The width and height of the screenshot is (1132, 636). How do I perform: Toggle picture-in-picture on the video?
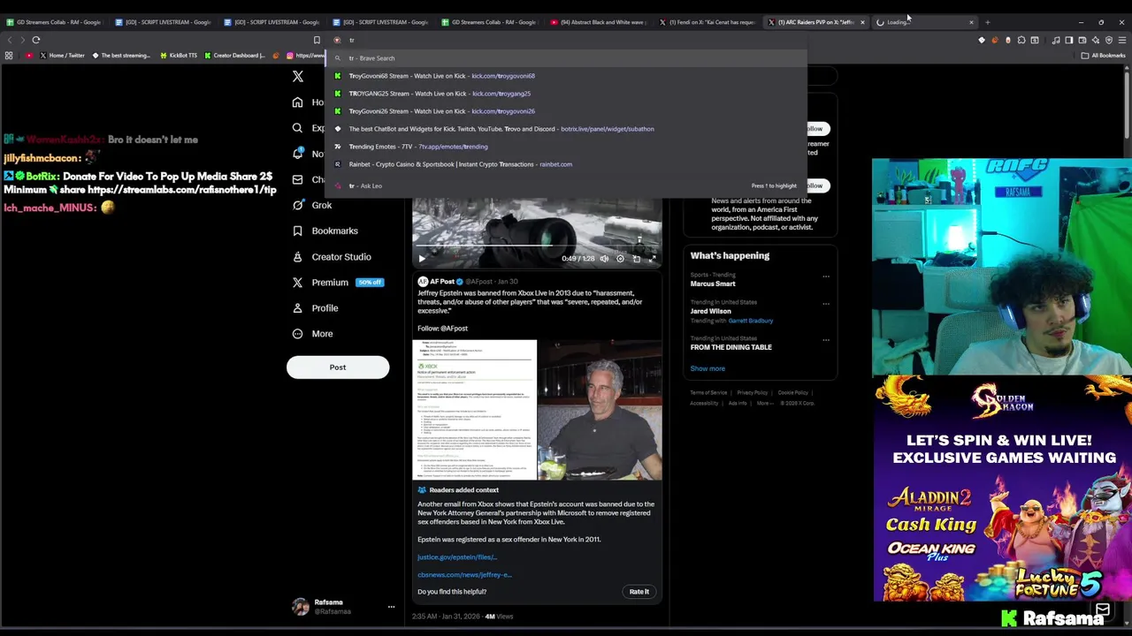(636, 259)
